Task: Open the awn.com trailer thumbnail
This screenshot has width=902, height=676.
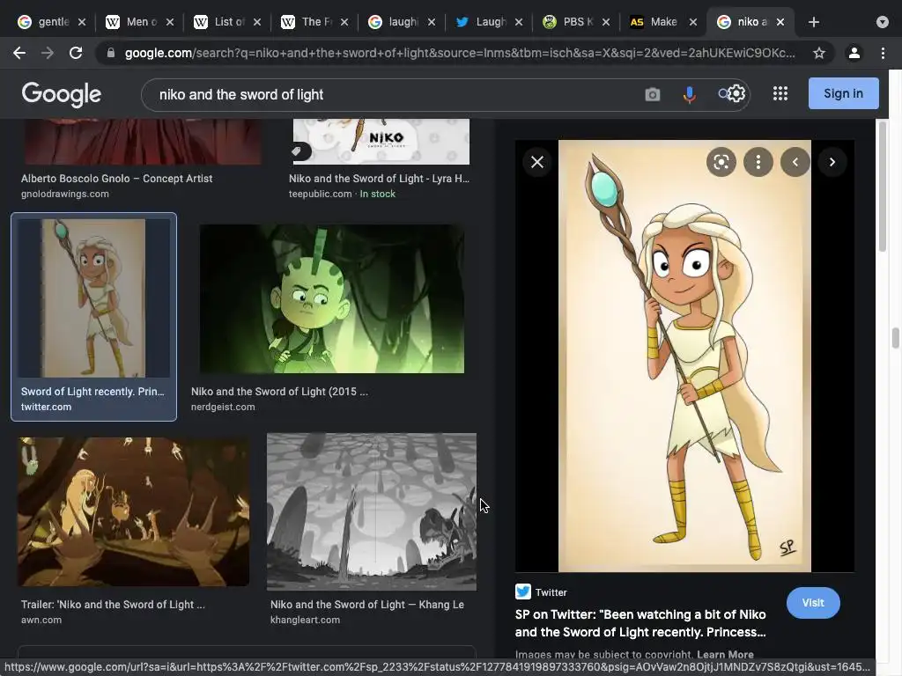Action: pos(134,511)
